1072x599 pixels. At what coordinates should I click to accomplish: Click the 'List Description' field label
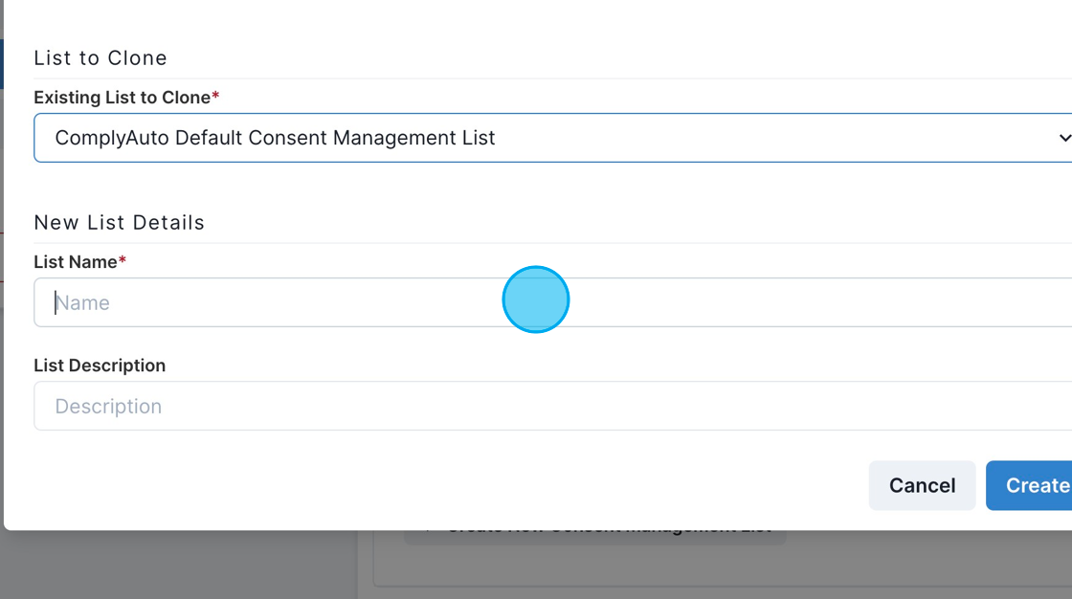(x=100, y=366)
